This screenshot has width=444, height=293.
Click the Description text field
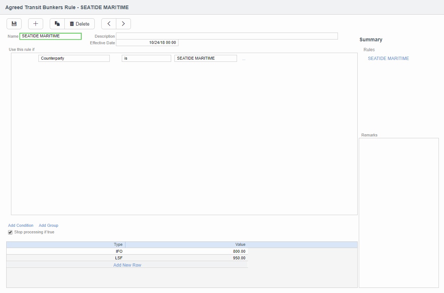point(227,36)
